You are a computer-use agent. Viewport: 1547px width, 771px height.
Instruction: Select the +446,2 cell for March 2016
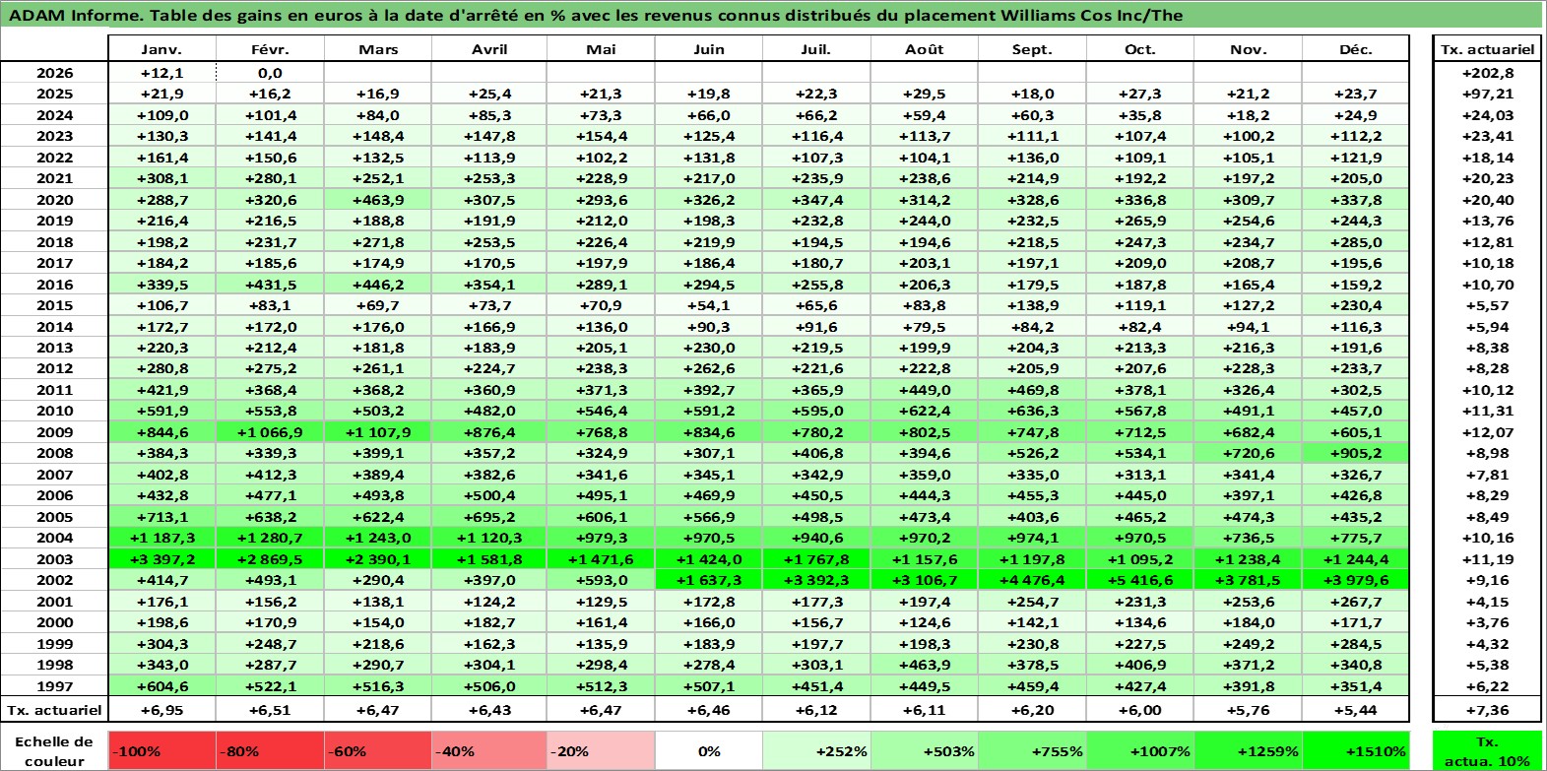click(378, 285)
